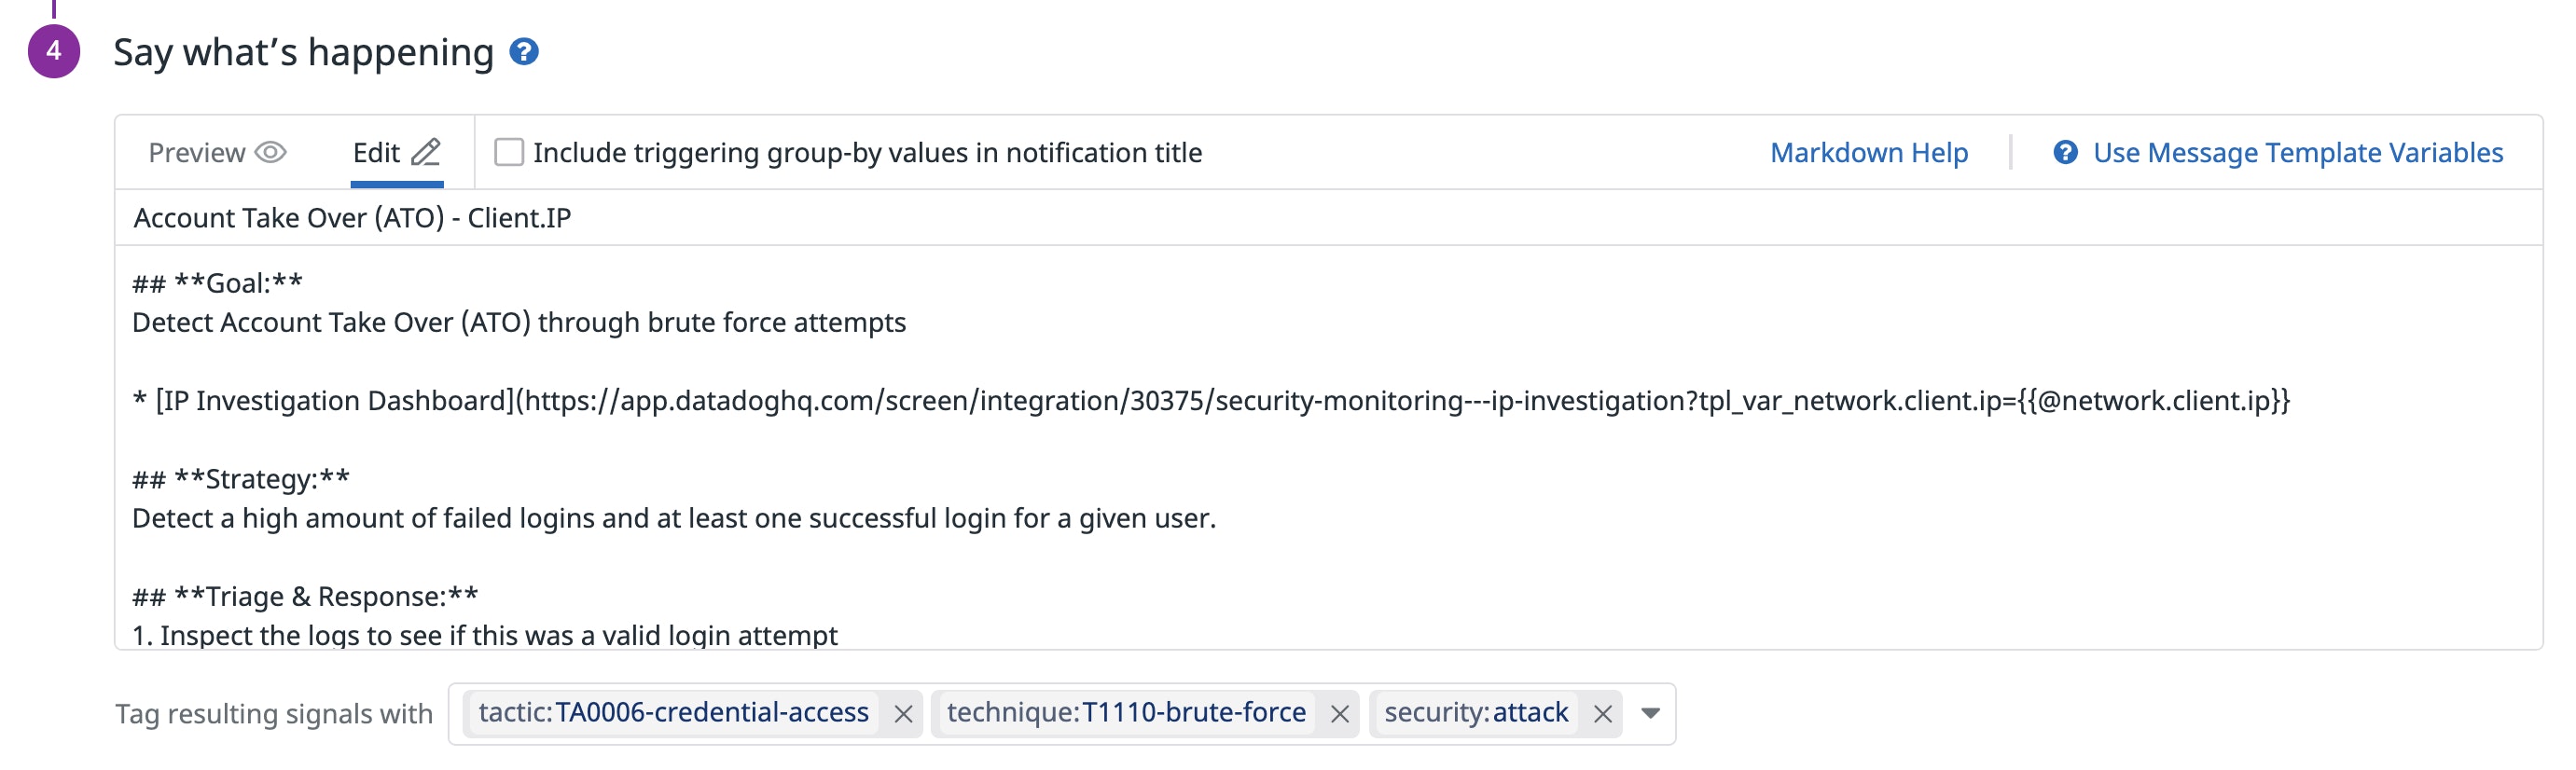The height and width of the screenshot is (770, 2576).
Task: Click the eye icon next to Preview
Action: click(270, 152)
